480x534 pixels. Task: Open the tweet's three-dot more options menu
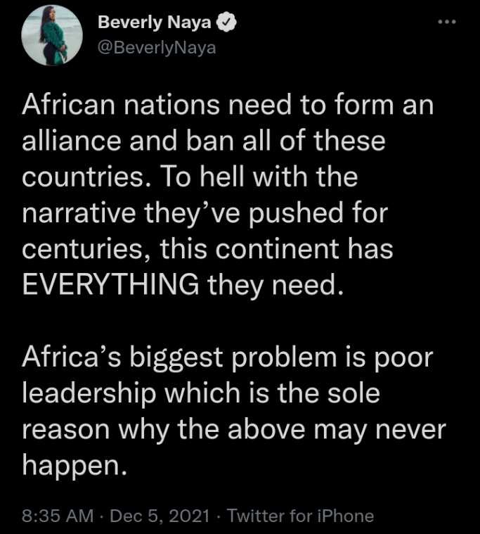pyautogui.click(x=446, y=22)
